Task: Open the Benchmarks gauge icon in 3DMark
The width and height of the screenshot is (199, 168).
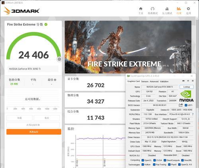Action: [152, 9]
